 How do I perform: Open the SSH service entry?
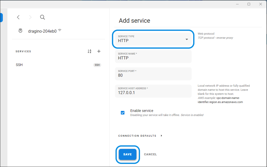point(58,65)
